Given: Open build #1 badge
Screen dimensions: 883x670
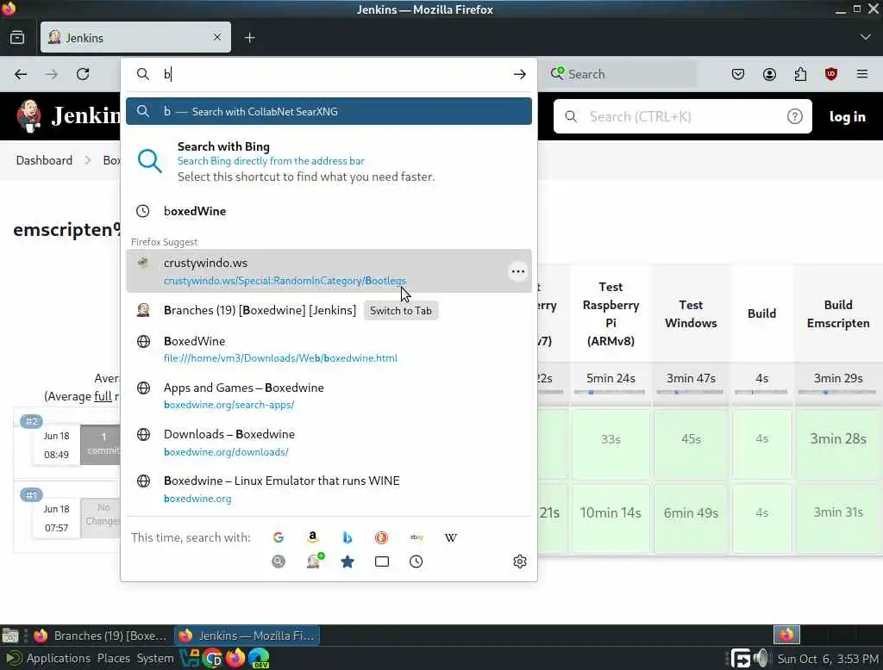Looking at the screenshot, I should (31, 495).
